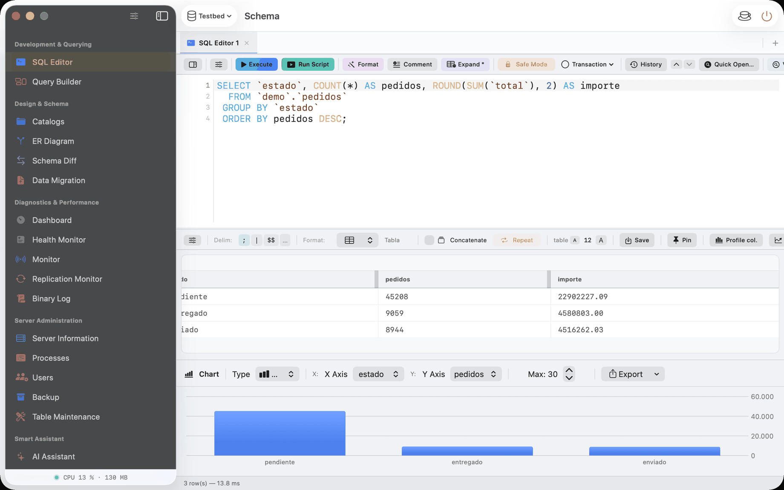This screenshot has width=784, height=490.
Task: Increase table font size large A
Action: [601, 240]
